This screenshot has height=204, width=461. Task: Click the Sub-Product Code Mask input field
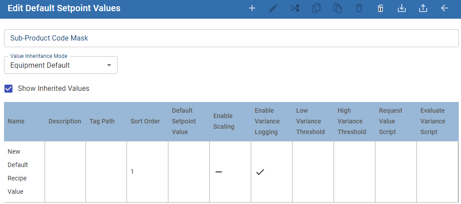(231, 38)
